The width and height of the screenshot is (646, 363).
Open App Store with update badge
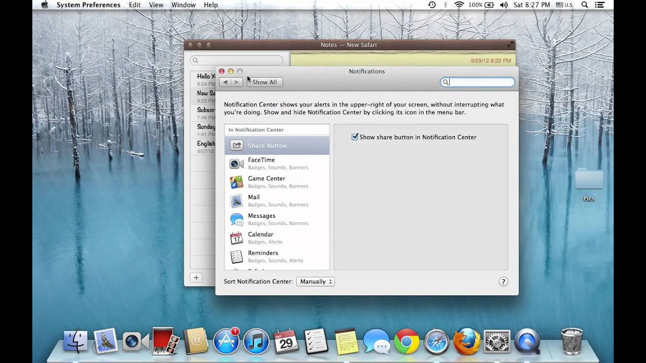coord(226,341)
